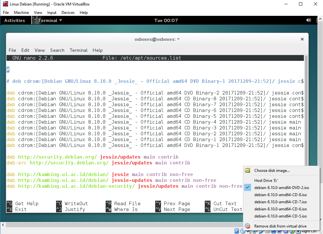Screen dimensions: 323x234
Task: Click the optical drives icon in VM status bar
Action: 243,231
